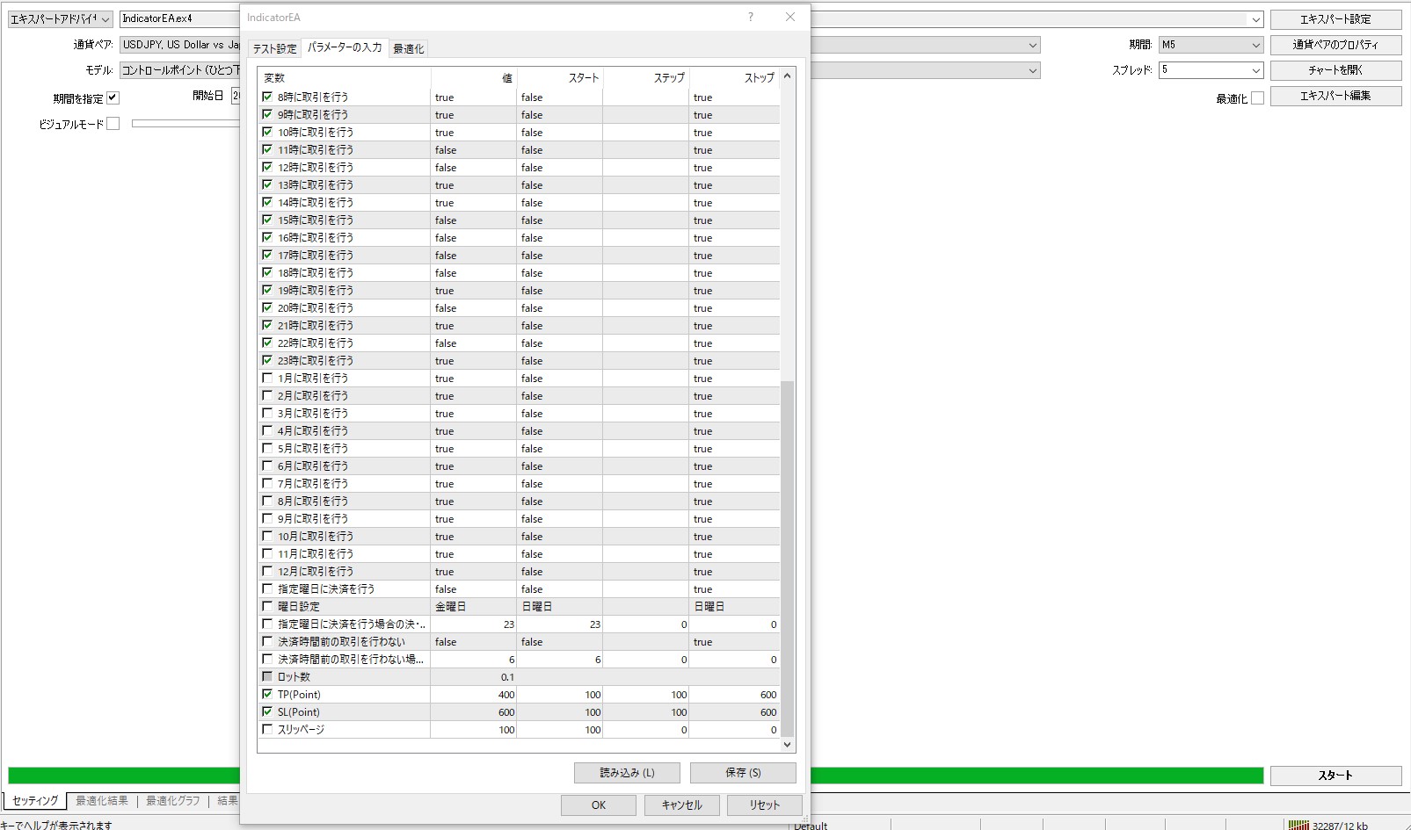The image size is (1411, 830).
Task: Click the TP(Point) step cell 100
Action: coord(646,695)
